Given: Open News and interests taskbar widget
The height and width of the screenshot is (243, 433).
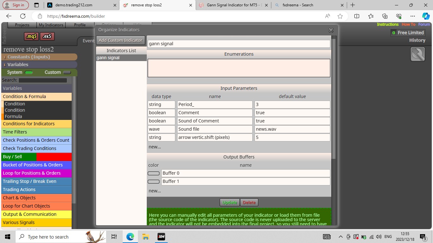Looking at the screenshot, I should (326, 237).
